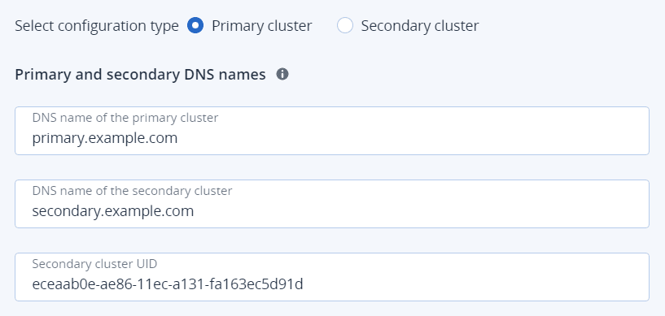Select the Secondary cluster radio button
This screenshot has width=665, height=316.
pyautogui.click(x=345, y=25)
